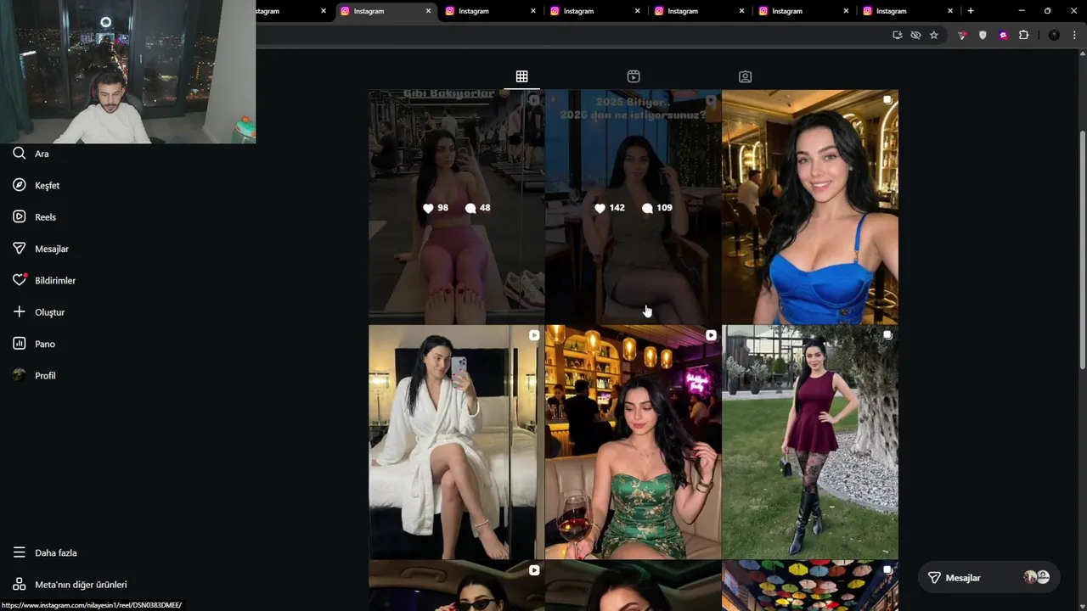Click avatars in floating Mesajlar widget
This screenshot has height=611, width=1087.
coord(1037,577)
